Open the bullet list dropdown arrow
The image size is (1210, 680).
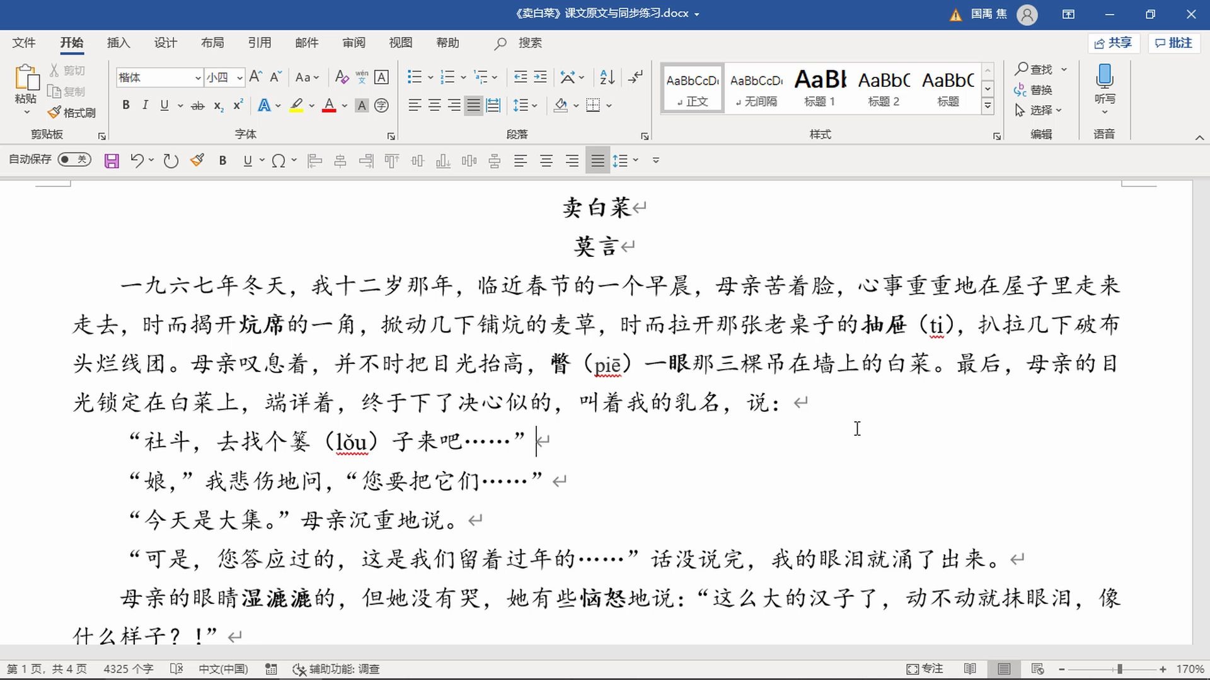pos(430,77)
